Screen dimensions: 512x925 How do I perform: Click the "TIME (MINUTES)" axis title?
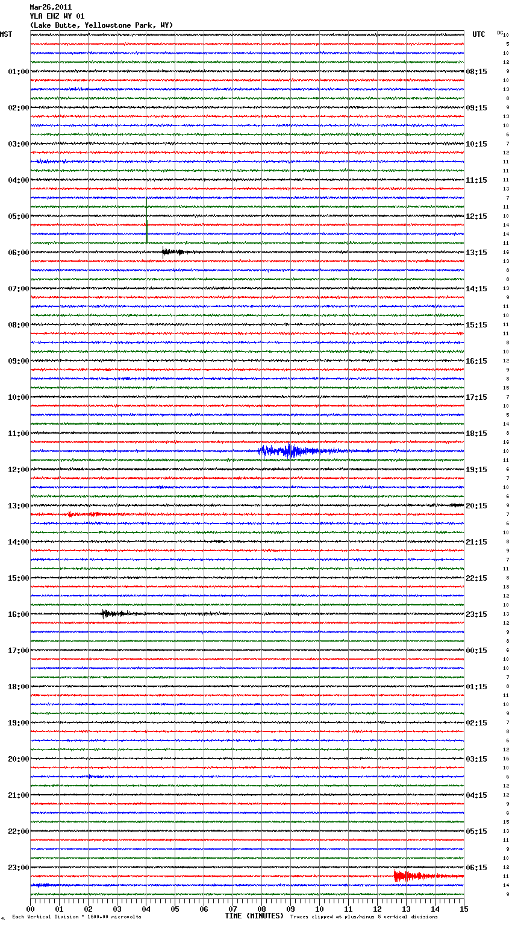coord(254,916)
